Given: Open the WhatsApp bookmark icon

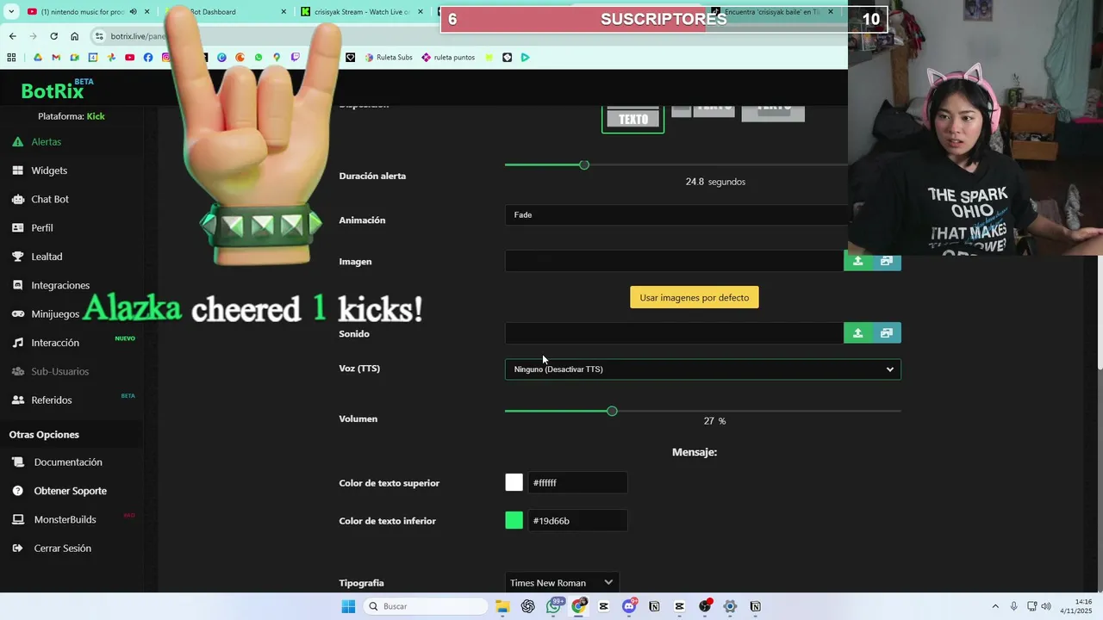Looking at the screenshot, I should pos(259,58).
